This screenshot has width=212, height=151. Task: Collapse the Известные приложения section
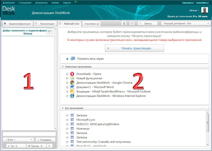click(63, 67)
